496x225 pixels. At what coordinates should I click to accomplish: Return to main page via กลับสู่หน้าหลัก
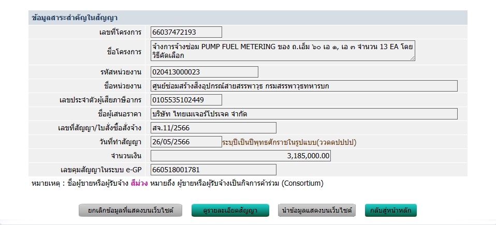tap(391, 211)
